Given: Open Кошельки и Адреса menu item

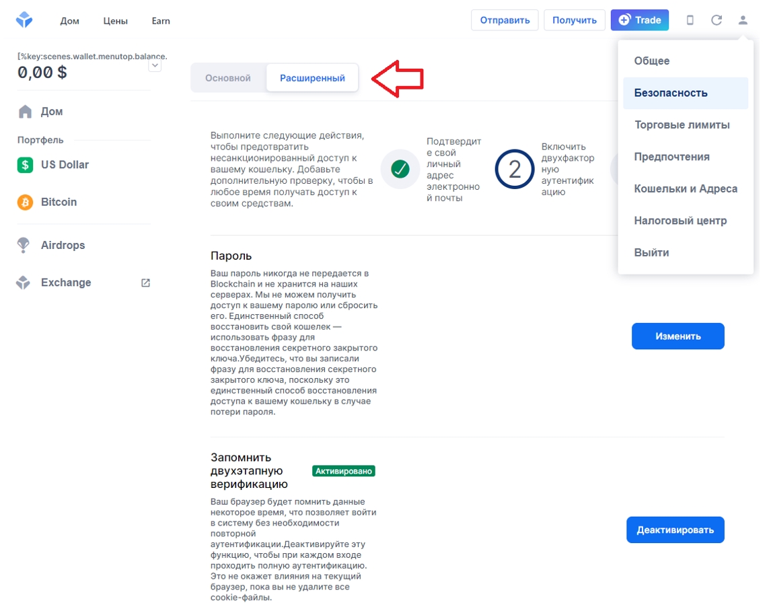Looking at the screenshot, I should pyautogui.click(x=686, y=189).
